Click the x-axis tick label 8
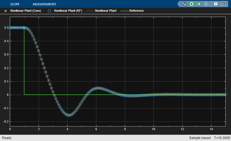Viewport: 231px width, 141px height. click(x=125, y=129)
